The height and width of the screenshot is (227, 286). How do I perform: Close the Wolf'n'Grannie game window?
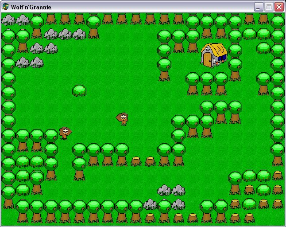(279, 7)
